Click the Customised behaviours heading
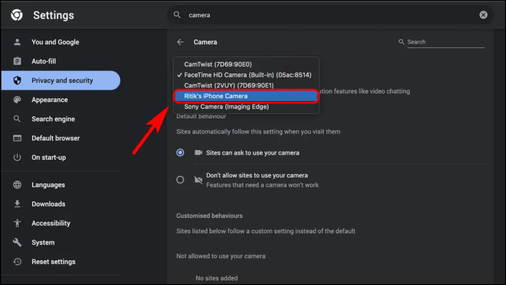 [210, 216]
